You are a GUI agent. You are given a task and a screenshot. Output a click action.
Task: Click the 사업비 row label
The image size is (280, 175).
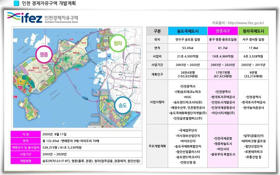(x=157, y=56)
